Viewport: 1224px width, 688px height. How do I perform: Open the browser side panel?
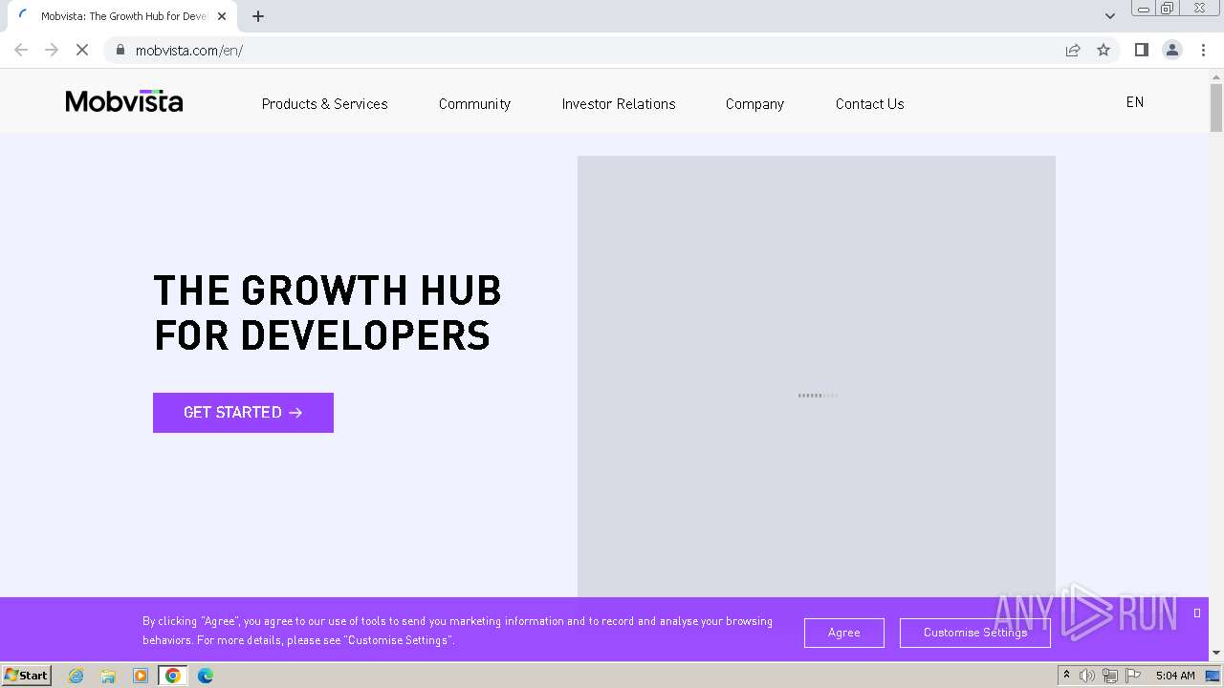tap(1141, 50)
